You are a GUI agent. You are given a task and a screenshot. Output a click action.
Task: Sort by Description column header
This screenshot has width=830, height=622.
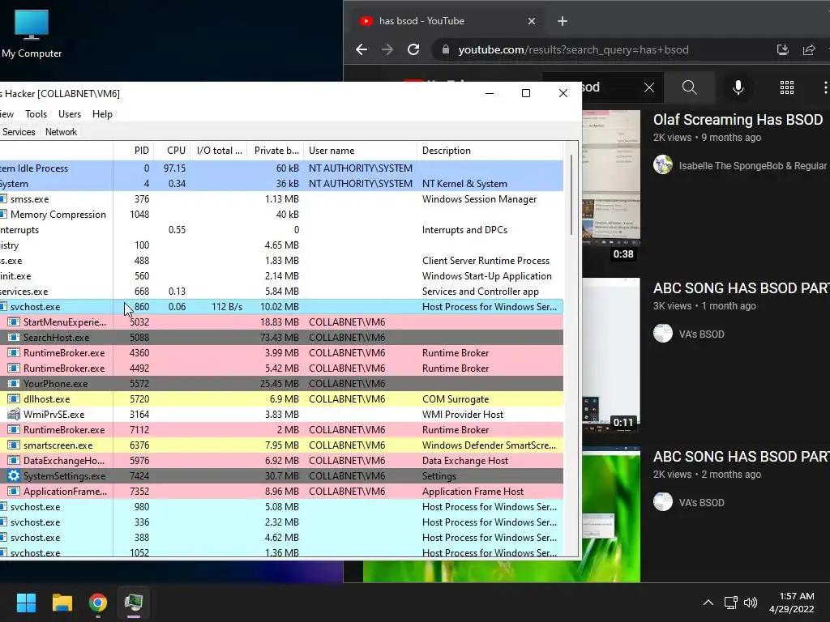pyautogui.click(x=490, y=151)
